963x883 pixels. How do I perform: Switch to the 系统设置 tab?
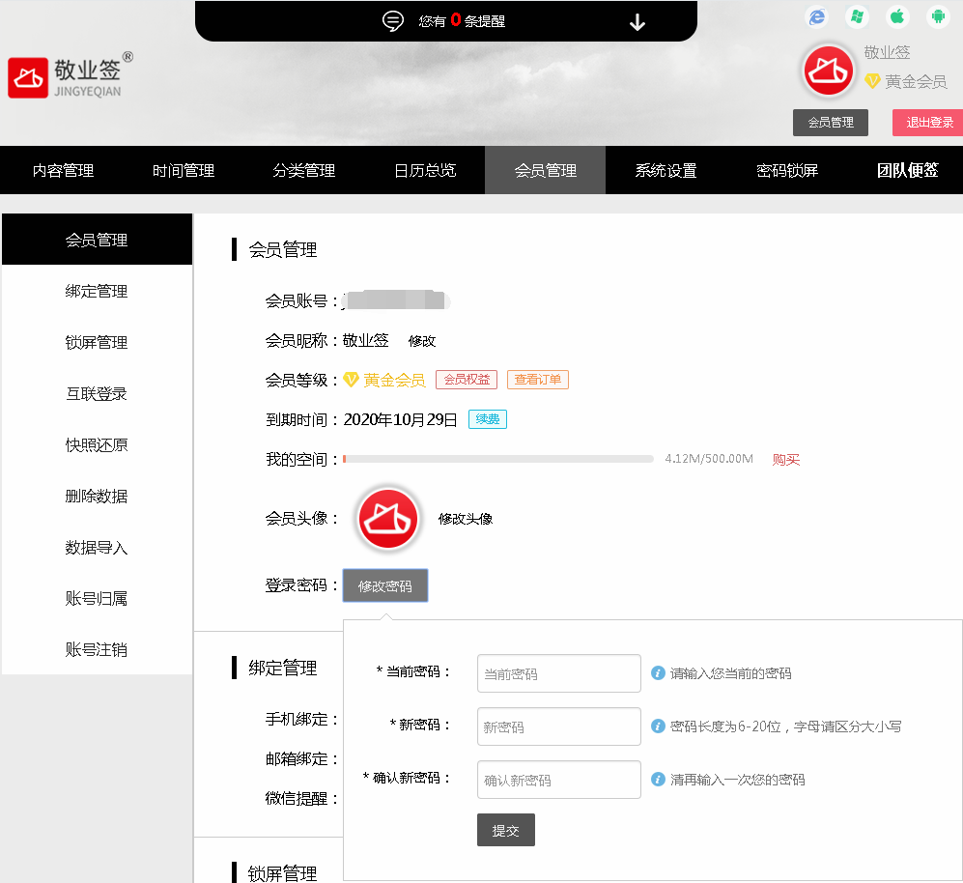point(666,169)
